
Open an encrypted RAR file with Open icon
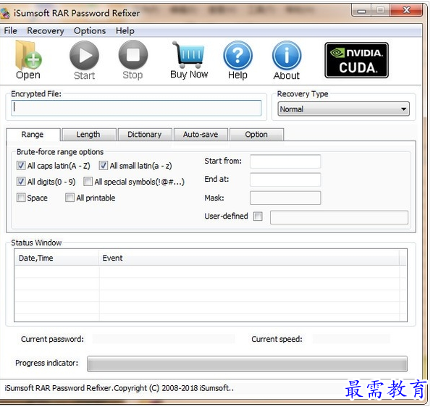[28, 59]
